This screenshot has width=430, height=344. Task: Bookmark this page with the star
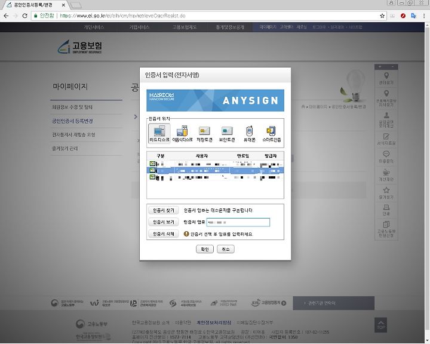[x=382, y=16]
